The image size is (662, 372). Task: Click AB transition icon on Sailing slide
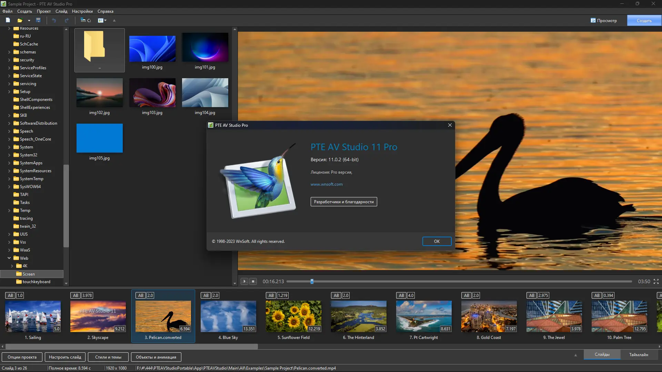pos(11,296)
